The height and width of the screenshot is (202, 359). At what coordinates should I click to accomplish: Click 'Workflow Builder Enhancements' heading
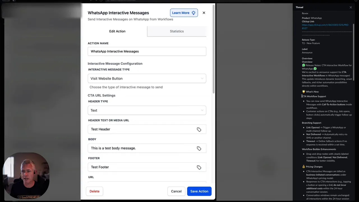pos(319,149)
